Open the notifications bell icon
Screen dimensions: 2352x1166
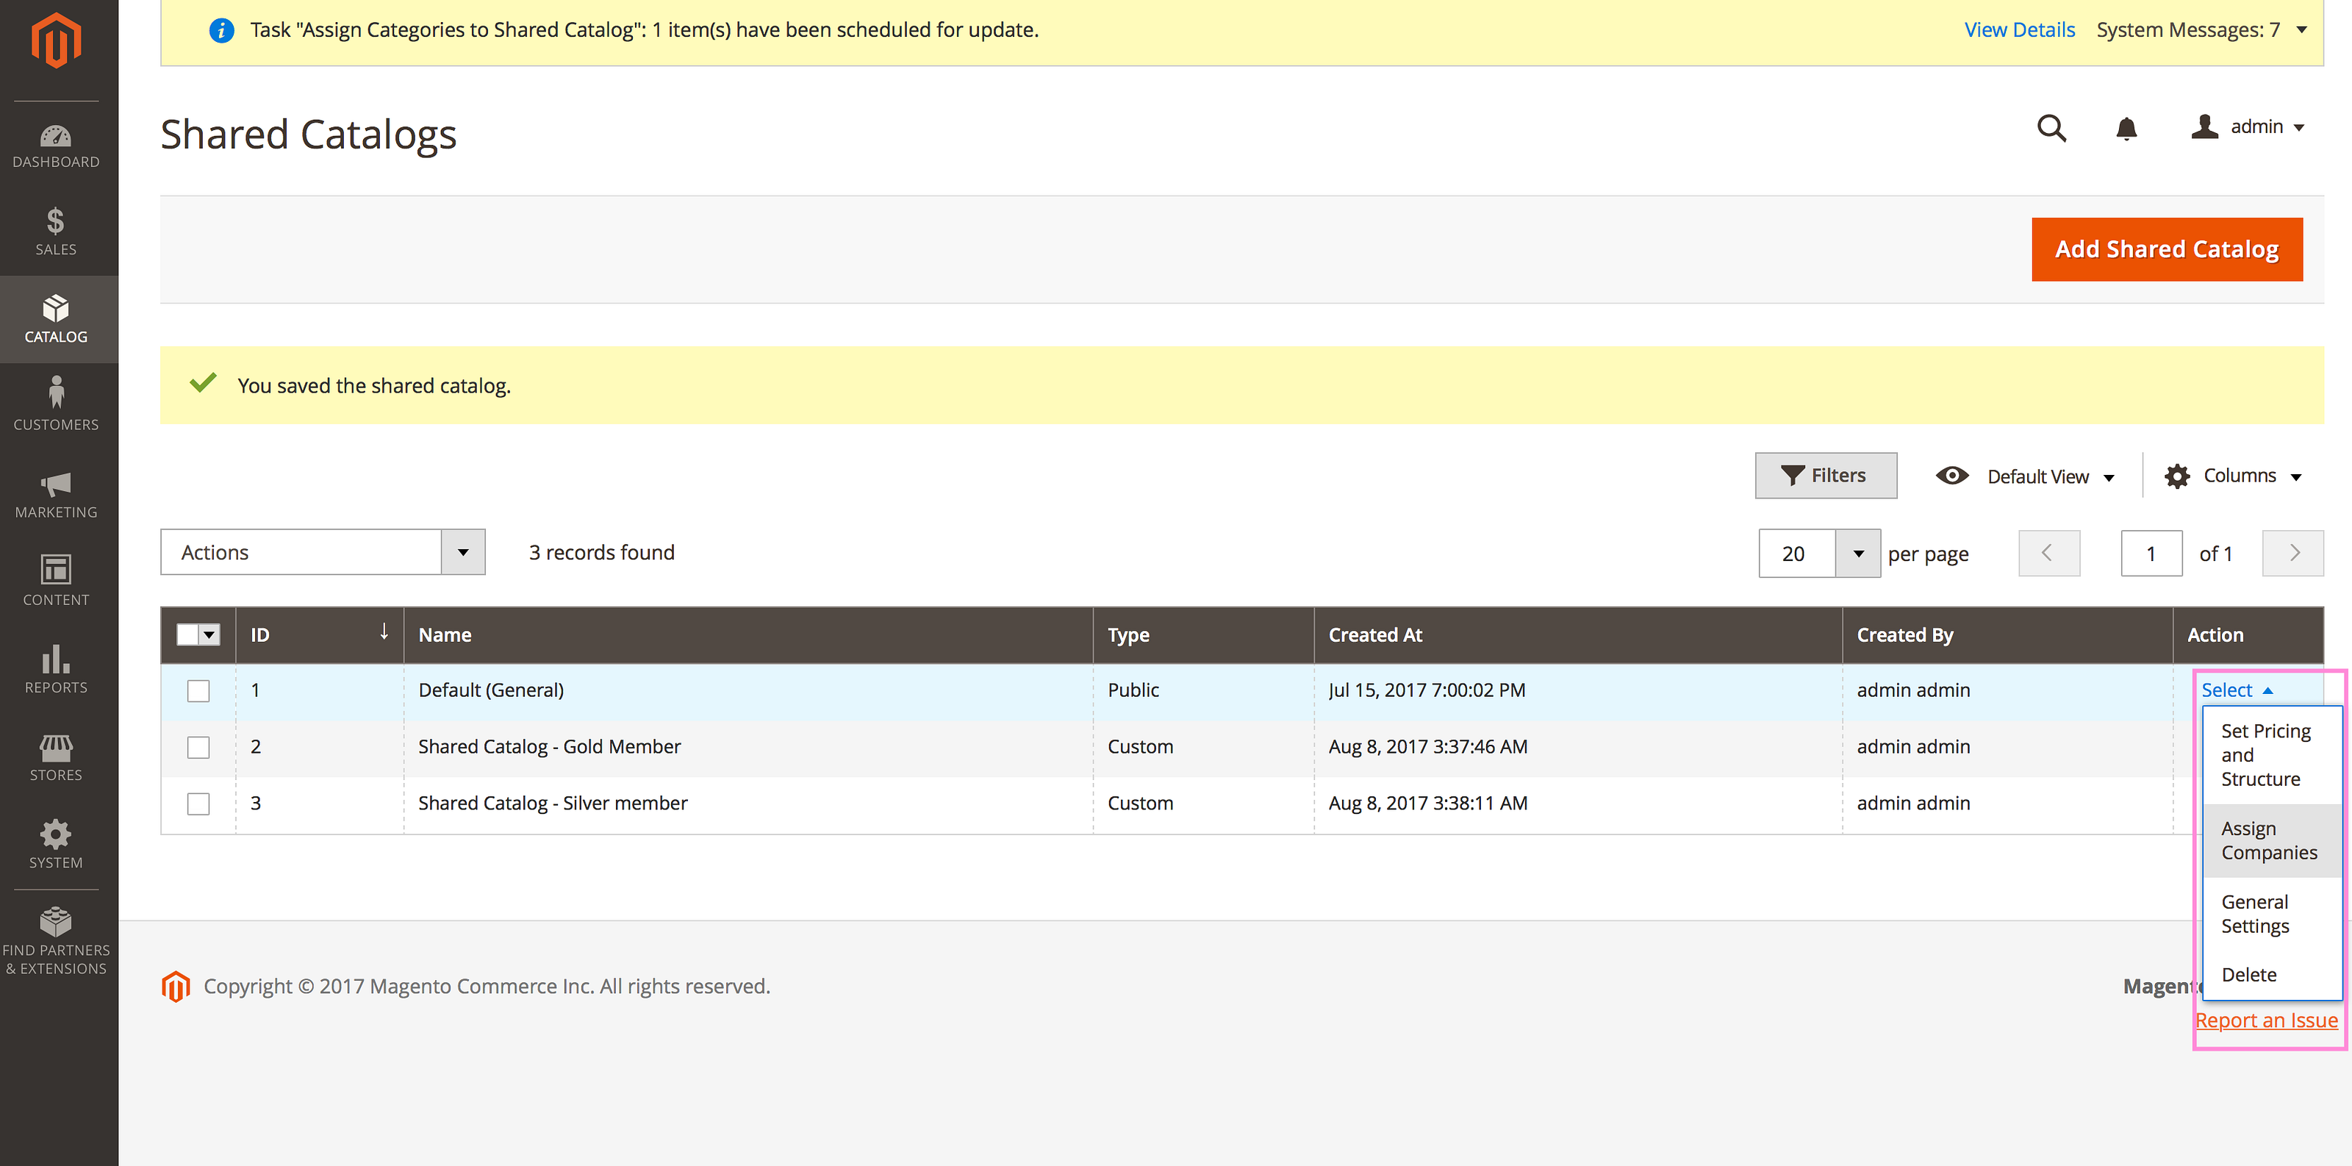(2126, 129)
